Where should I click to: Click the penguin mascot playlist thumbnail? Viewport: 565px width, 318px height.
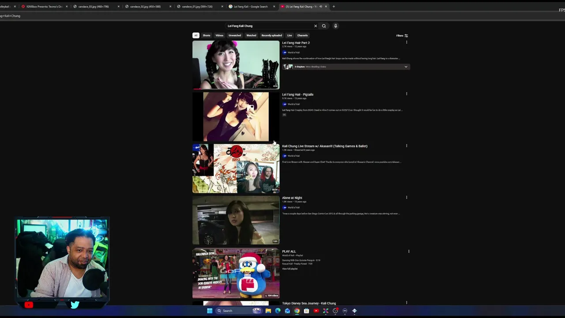tap(236, 273)
